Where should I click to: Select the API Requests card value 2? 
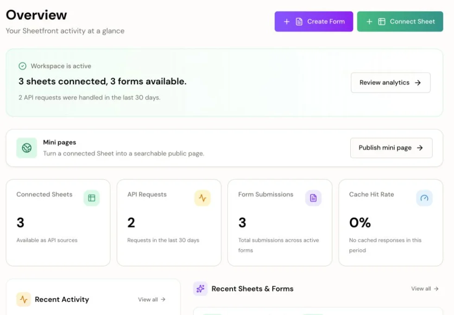[131, 223]
